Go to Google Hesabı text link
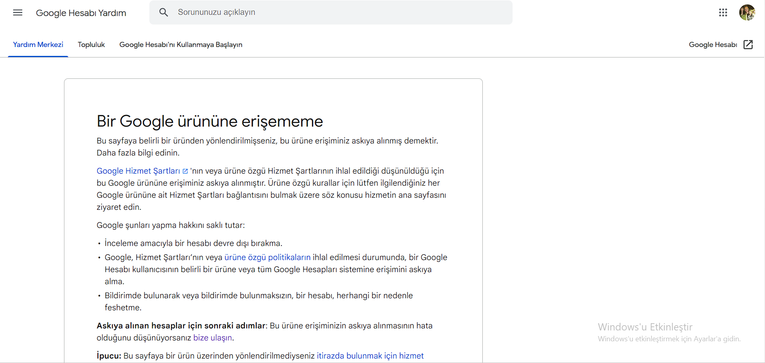Image resolution: width=765 pixels, height=363 pixels. (713, 45)
